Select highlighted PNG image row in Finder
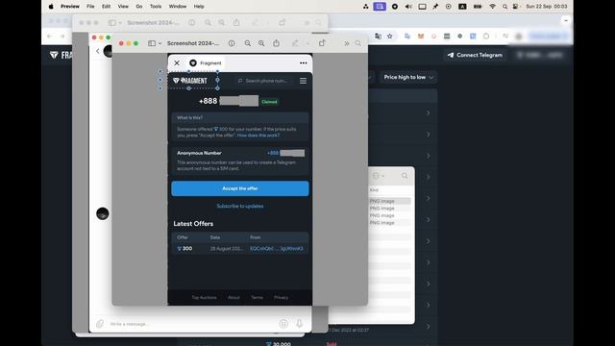 point(390,201)
